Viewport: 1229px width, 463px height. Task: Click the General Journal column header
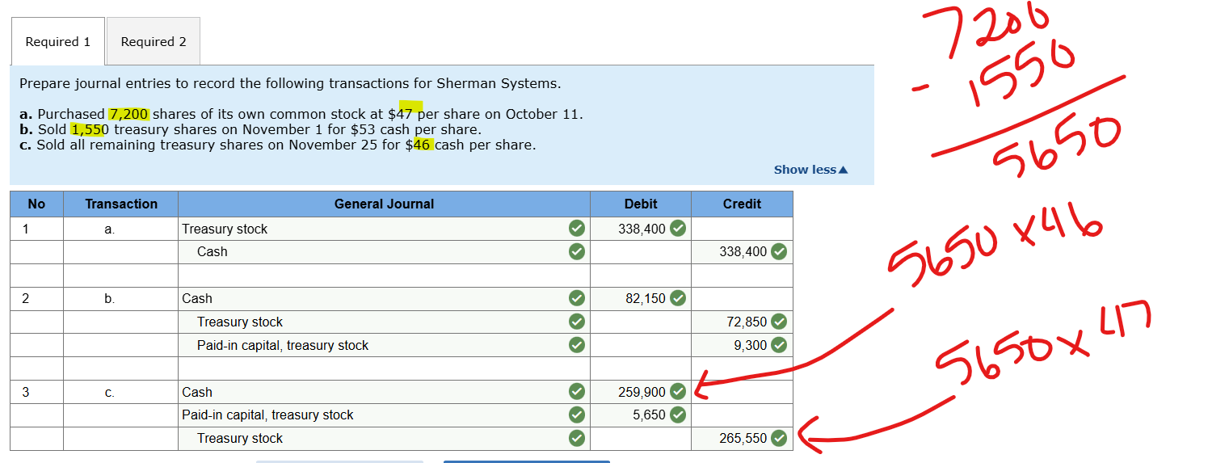coord(384,204)
